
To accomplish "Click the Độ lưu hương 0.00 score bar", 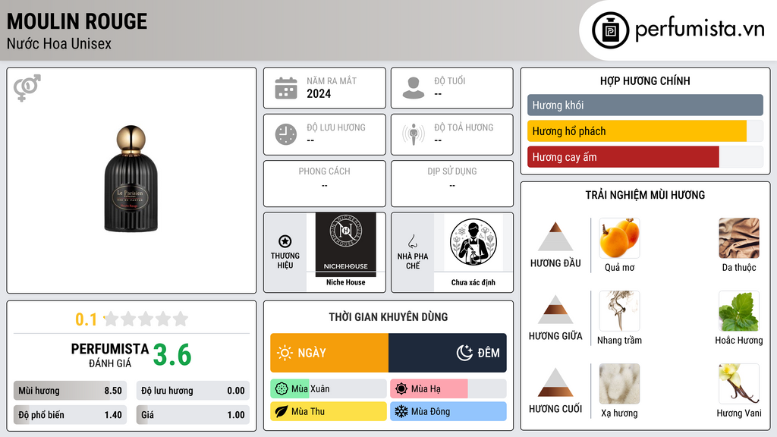I will click(x=193, y=391).
